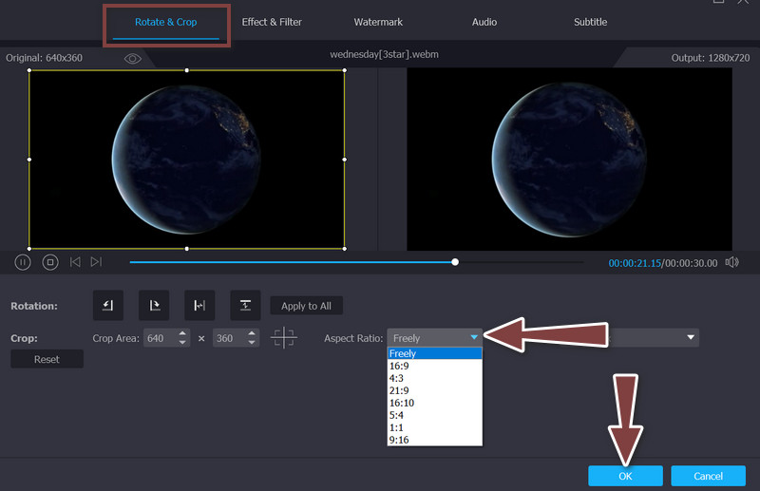Mute the volume speaker icon

click(x=731, y=262)
